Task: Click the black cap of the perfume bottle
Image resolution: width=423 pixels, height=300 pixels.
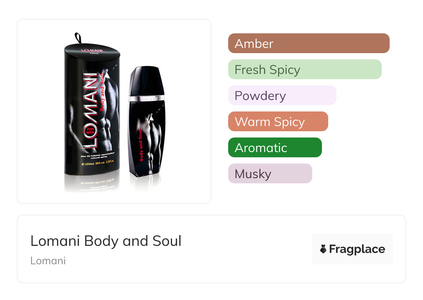Action: pyautogui.click(x=147, y=81)
